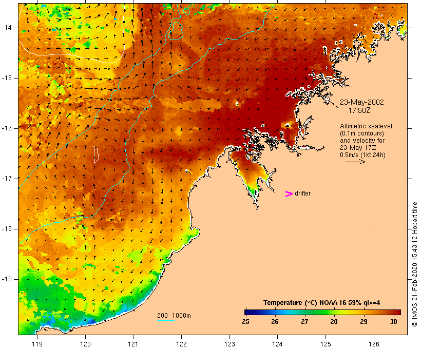
Task: Click the 'Altimetric sealevel' text
Action: coord(366,126)
